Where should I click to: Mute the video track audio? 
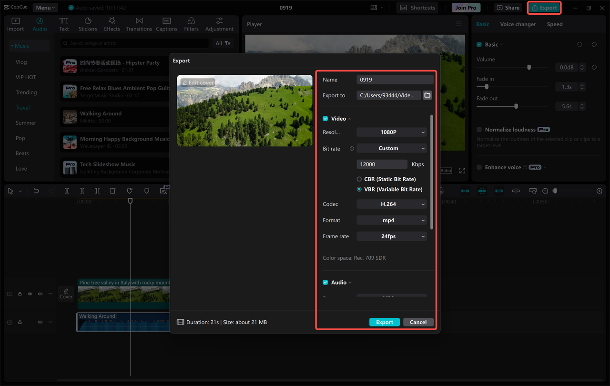coord(40,294)
